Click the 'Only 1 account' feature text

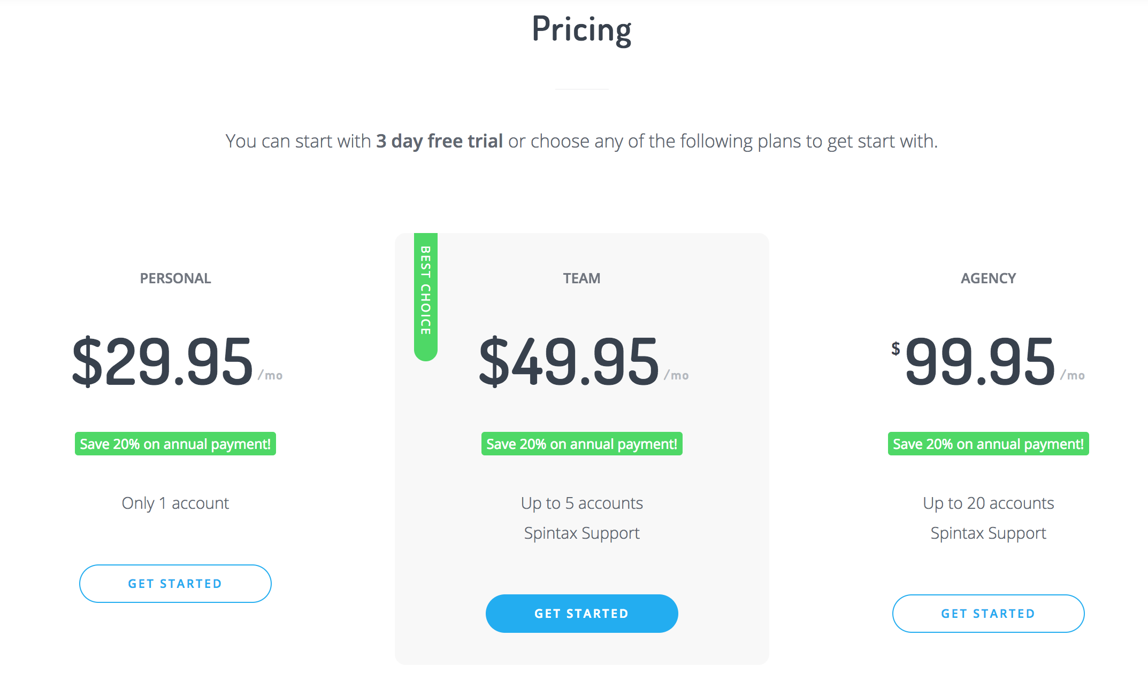175,503
